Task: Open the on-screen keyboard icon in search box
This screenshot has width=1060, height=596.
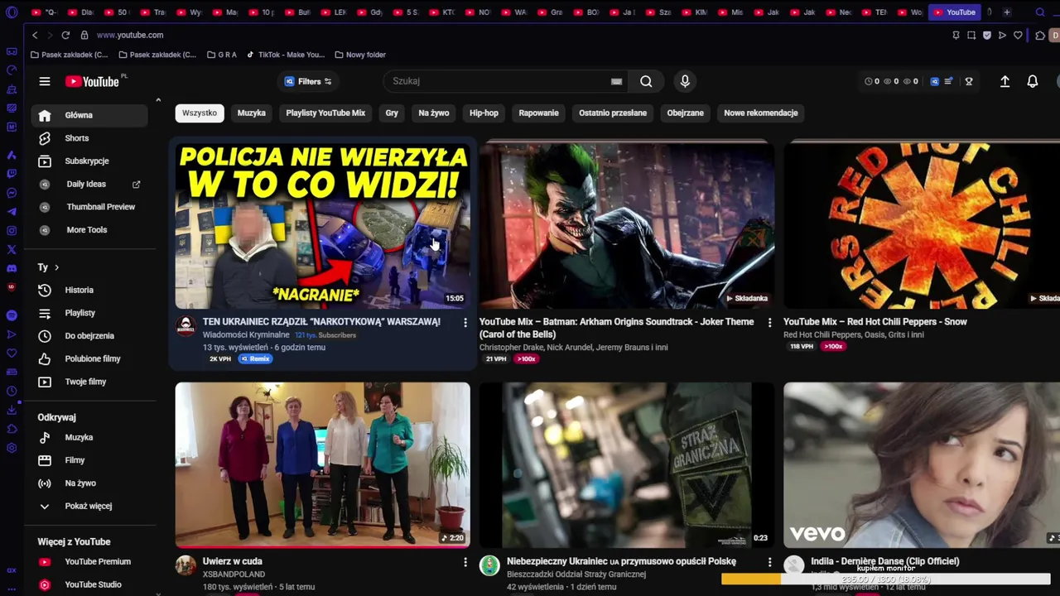Action: pyautogui.click(x=616, y=81)
